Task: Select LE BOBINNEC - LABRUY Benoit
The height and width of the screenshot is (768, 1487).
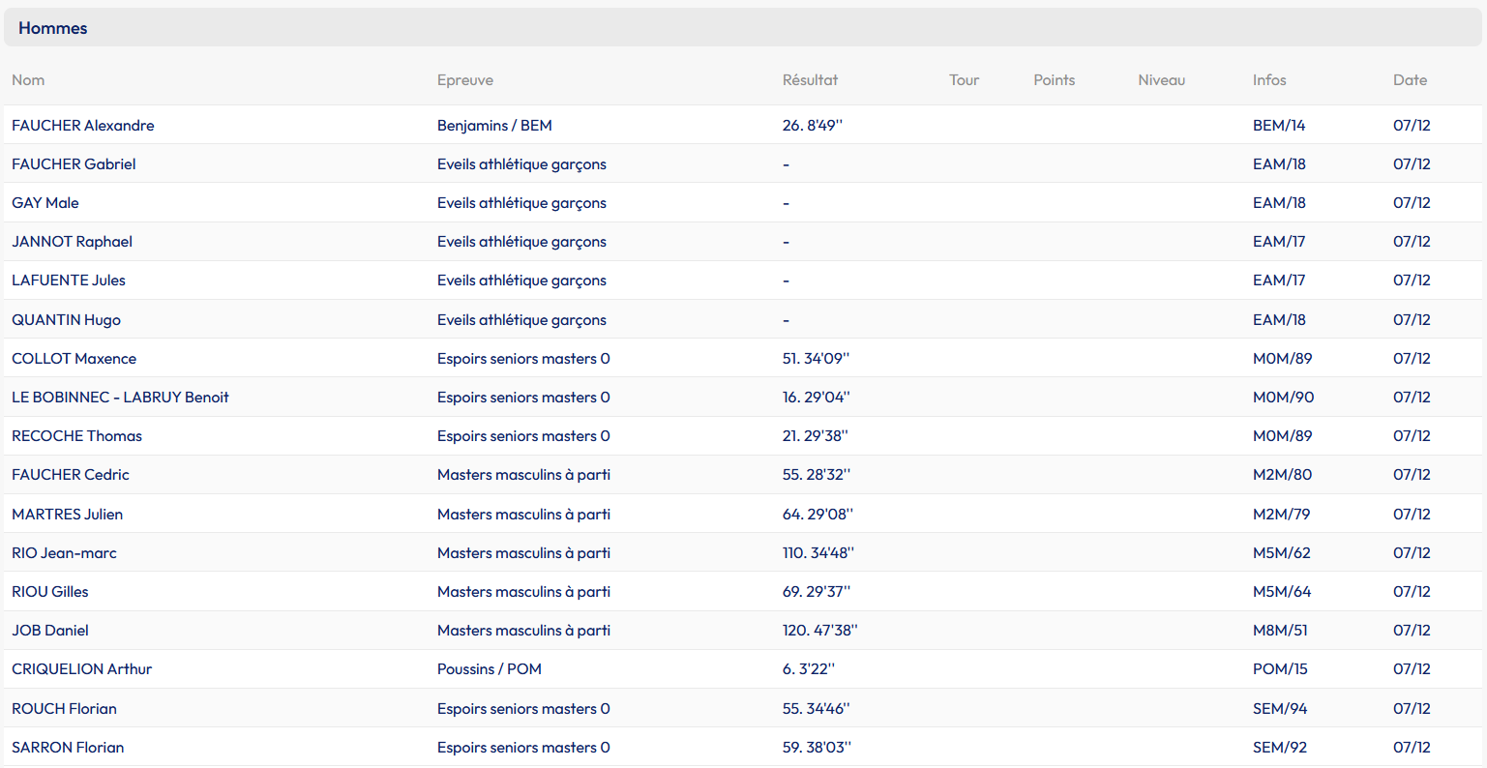Action: (x=120, y=398)
